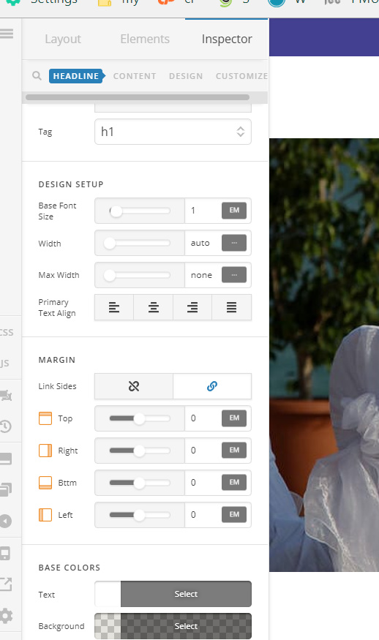Click Select for the Text color
The width and height of the screenshot is (379, 640).
(x=186, y=594)
